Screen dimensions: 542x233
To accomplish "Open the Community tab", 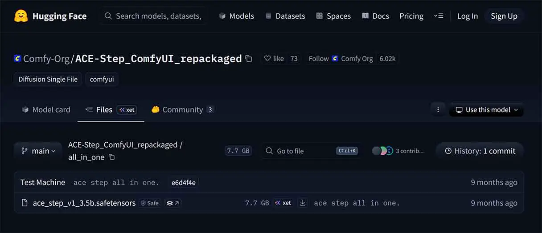I will [x=183, y=110].
